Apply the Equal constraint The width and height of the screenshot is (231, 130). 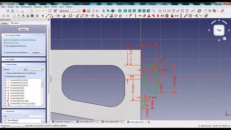(158, 16)
